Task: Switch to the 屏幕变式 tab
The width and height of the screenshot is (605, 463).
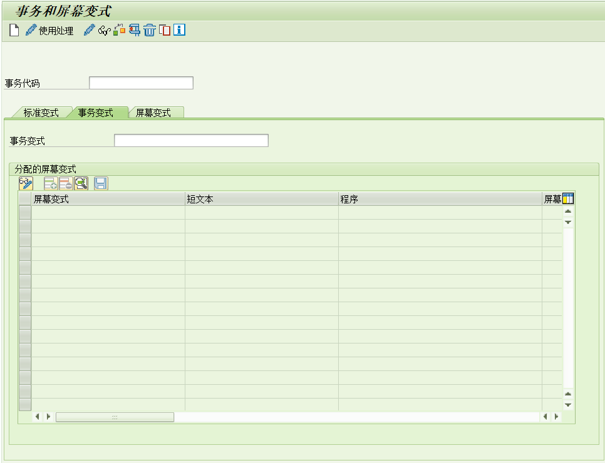Action: pyautogui.click(x=153, y=113)
